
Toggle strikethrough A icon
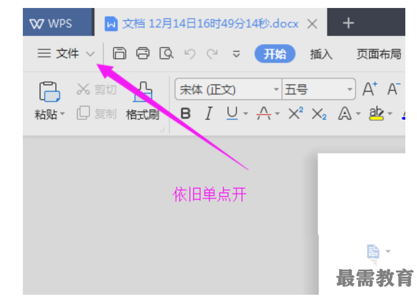263,113
